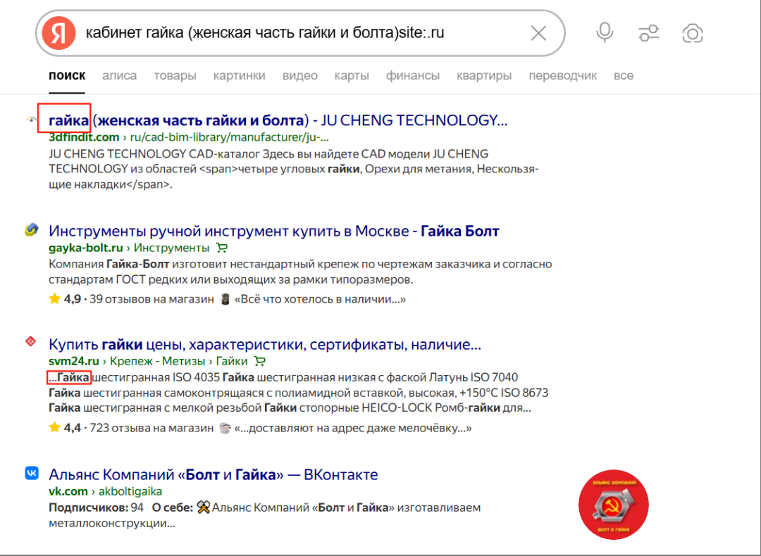The width and height of the screenshot is (761, 556).
Task: Open the vk.com domain link
Action: [x=68, y=491]
